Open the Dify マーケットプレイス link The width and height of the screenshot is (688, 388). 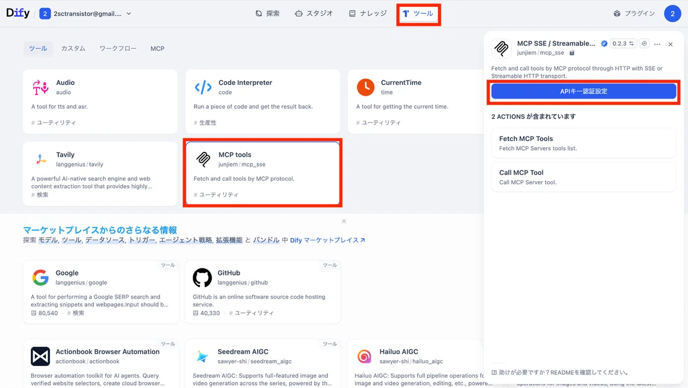[x=327, y=240]
